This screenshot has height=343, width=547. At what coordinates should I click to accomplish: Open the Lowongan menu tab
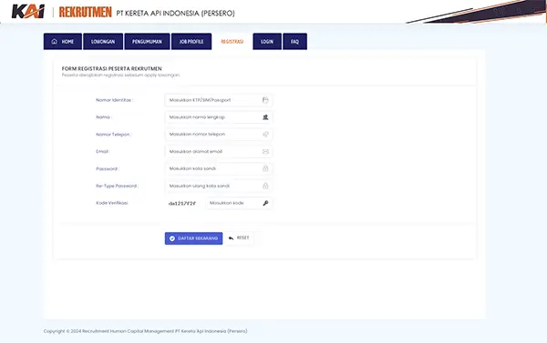103,42
